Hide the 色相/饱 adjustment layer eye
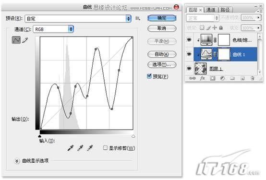Viewport: 266px width, 180px height. [x=189, y=40]
